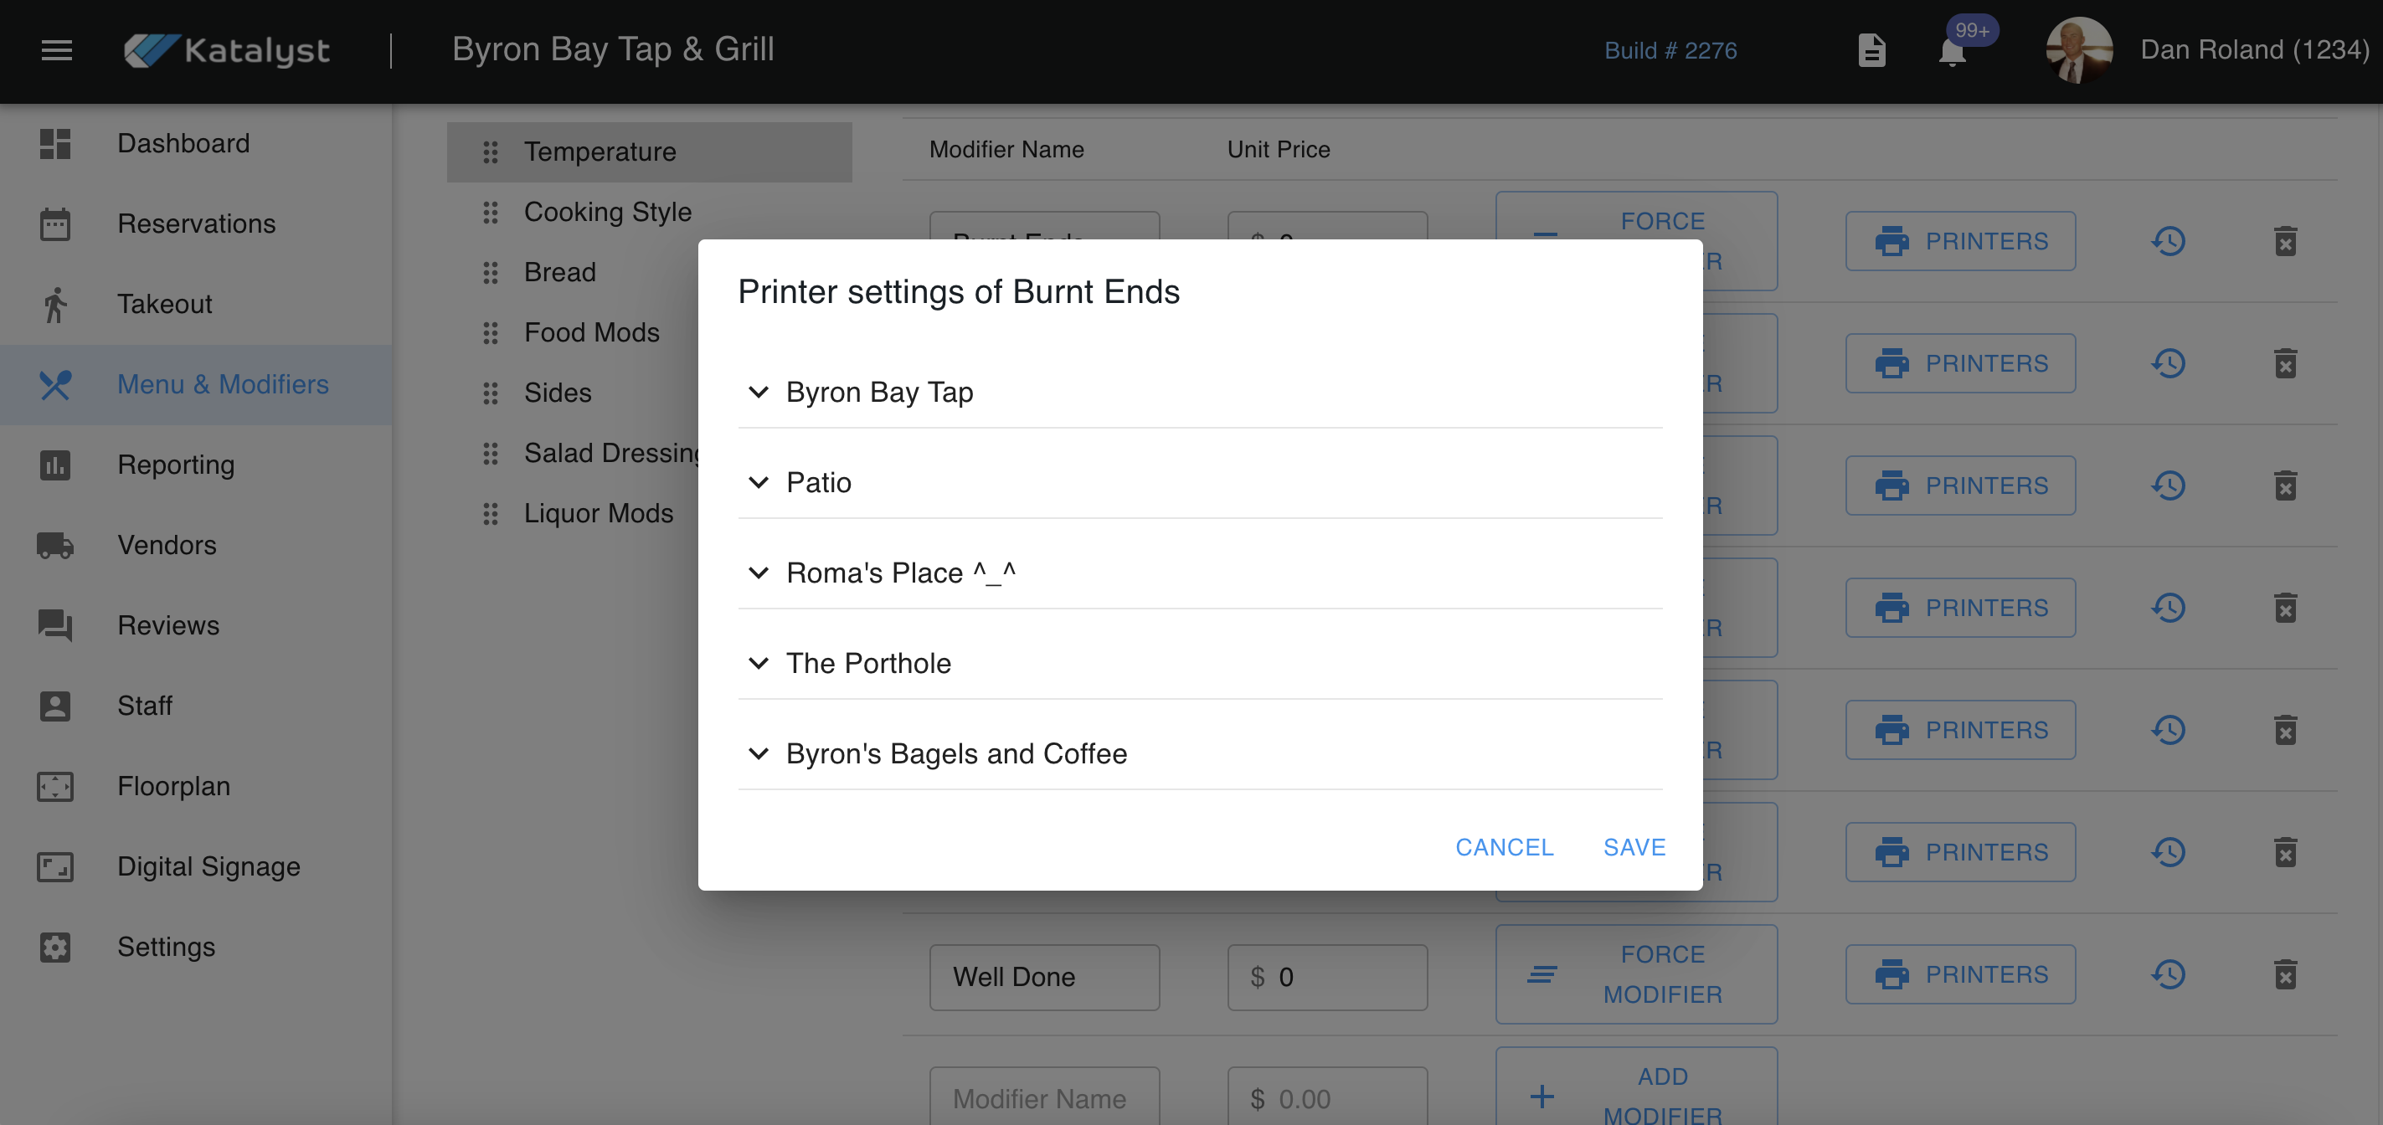The image size is (2383, 1125).
Task: Open the document icon in header
Action: click(1871, 50)
